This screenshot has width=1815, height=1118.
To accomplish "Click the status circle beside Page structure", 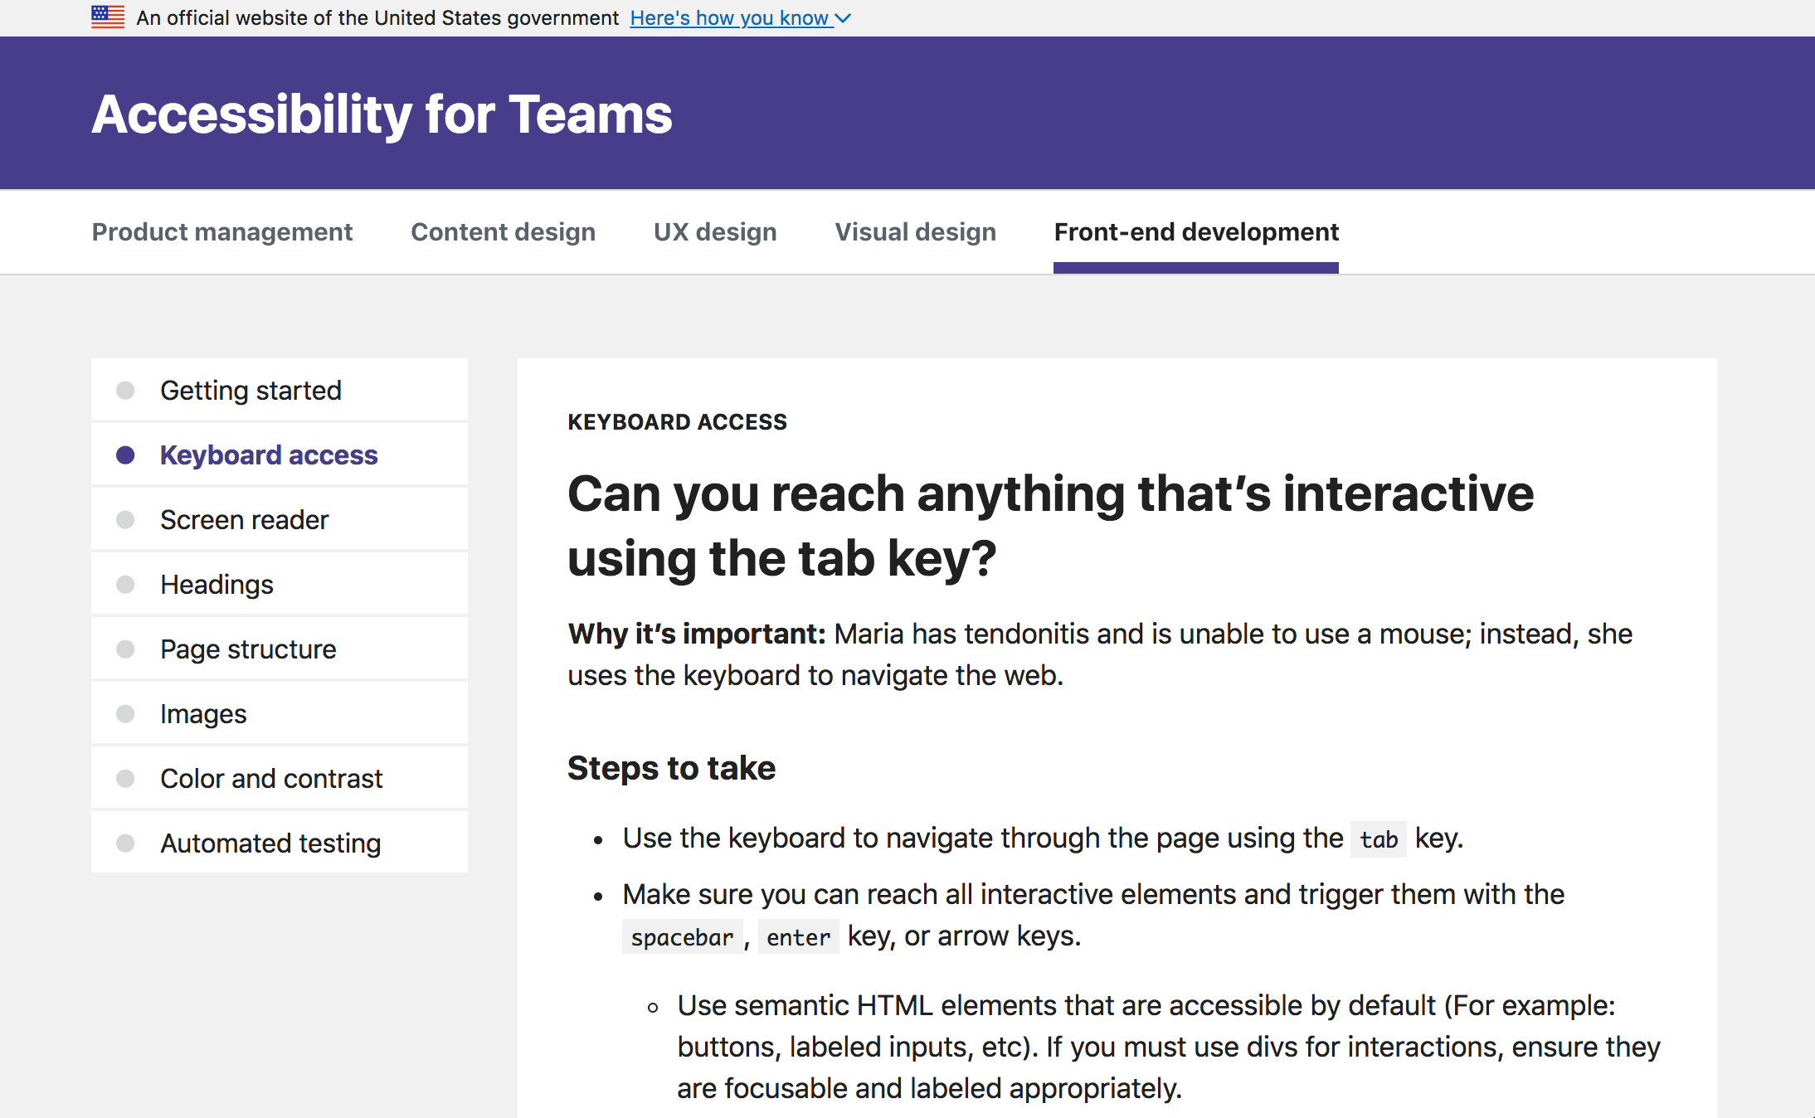I will point(126,649).
